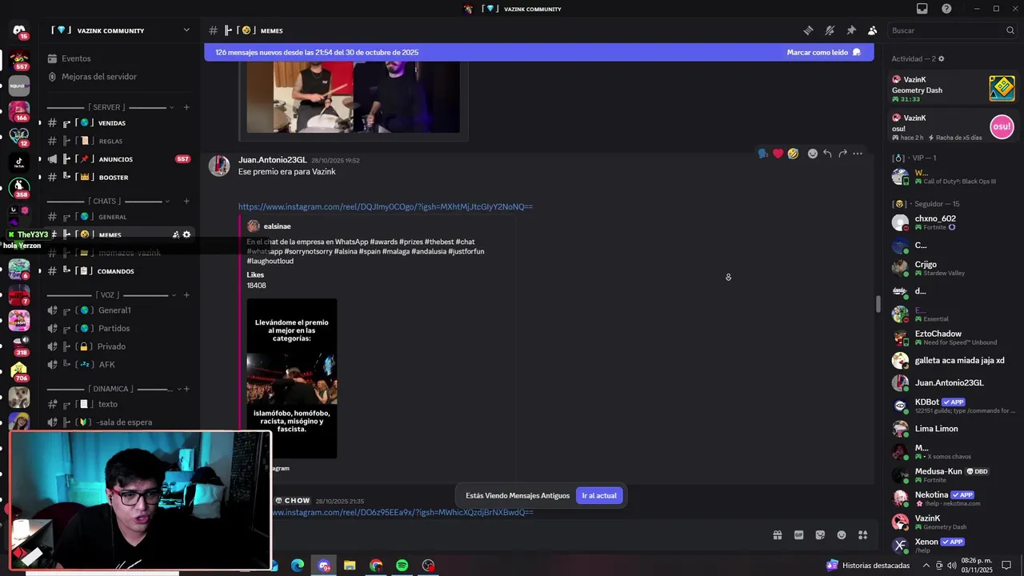Open the Instagram reel link DQJlmy0COgo
Image resolution: width=1024 pixels, height=576 pixels.
(385, 206)
